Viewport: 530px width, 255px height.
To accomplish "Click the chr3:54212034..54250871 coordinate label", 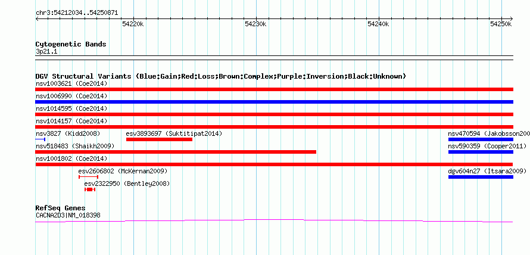I will (77, 13).
